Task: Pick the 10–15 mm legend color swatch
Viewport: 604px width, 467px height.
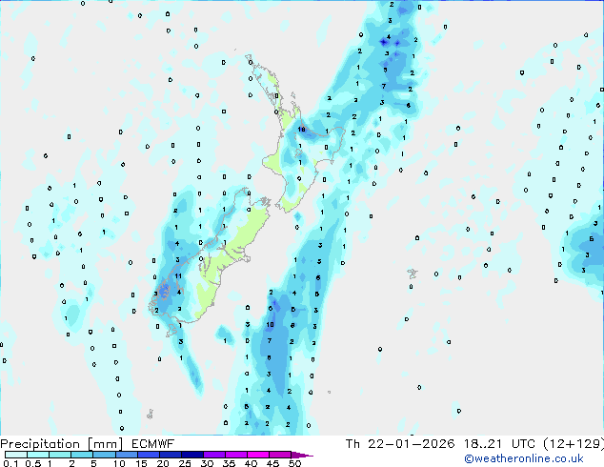Action: pyautogui.click(x=126, y=455)
